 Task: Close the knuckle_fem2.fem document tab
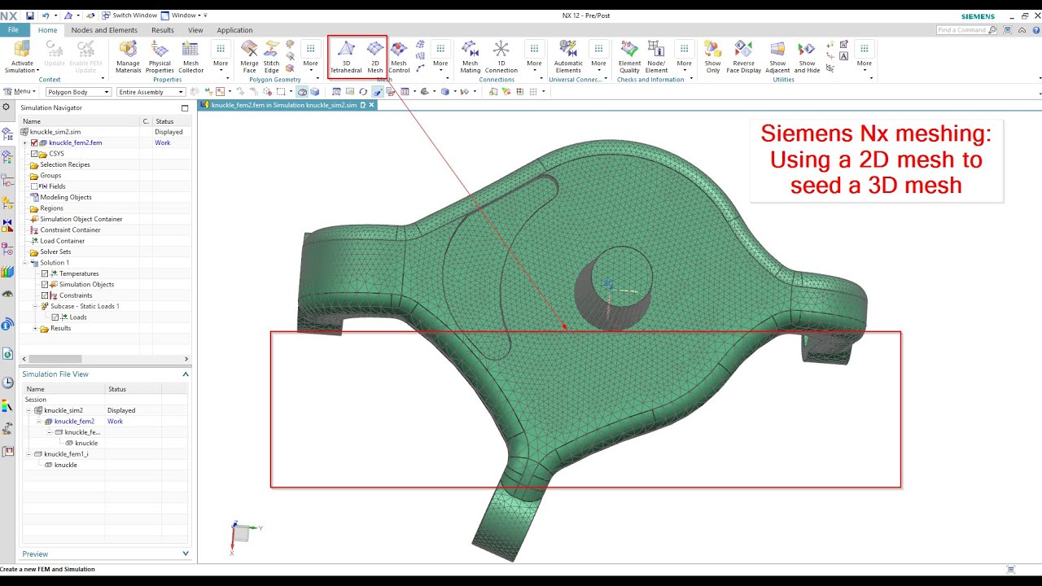tap(372, 105)
